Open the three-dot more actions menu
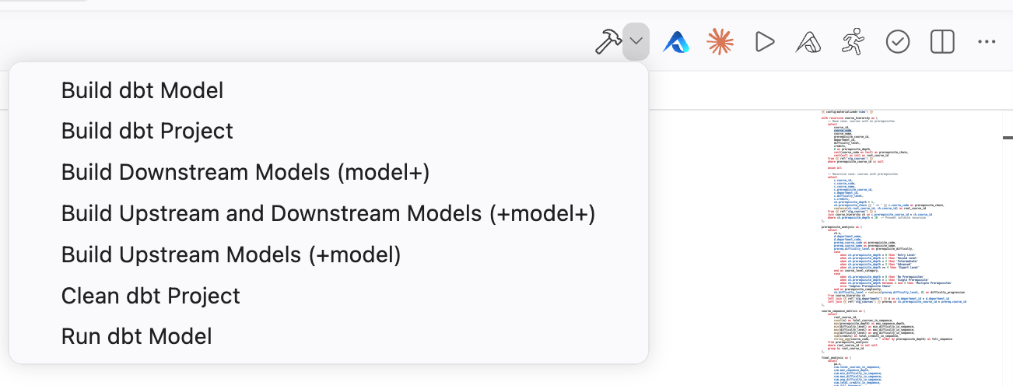 coord(987,41)
